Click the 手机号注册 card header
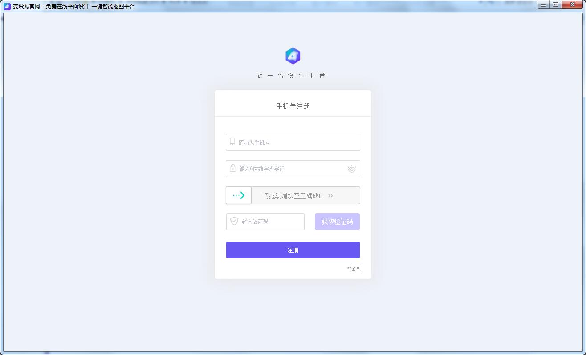This screenshot has width=586, height=355. point(293,106)
